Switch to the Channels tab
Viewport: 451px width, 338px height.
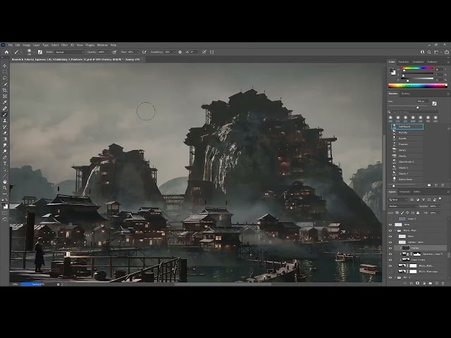404,192
